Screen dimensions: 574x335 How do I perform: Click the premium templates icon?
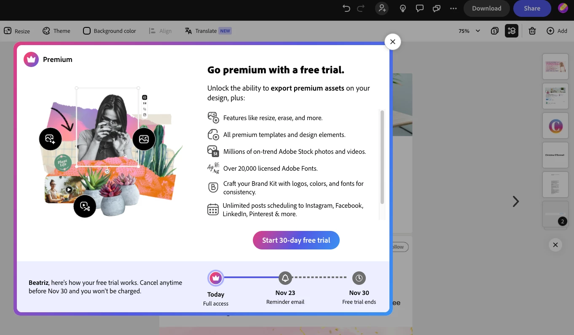[x=213, y=134]
